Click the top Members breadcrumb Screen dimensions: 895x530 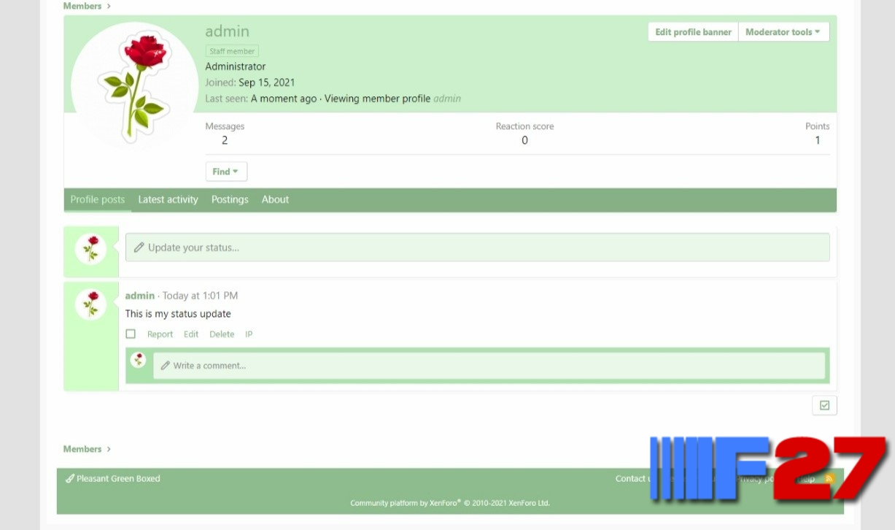pyautogui.click(x=82, y=6)
